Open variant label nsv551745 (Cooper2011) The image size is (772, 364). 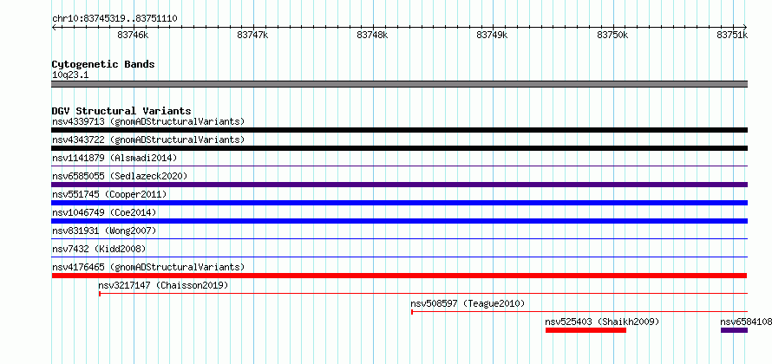pyautogui.click(x=109, y=194)
